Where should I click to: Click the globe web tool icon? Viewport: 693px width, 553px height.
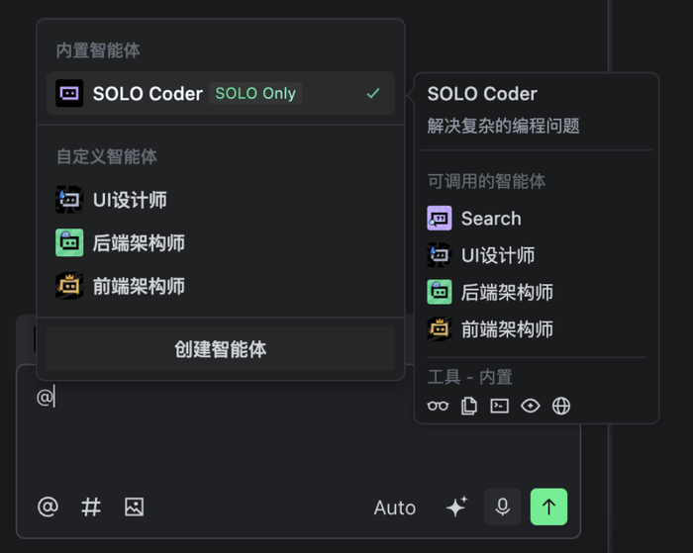click(x=561, y=406)
